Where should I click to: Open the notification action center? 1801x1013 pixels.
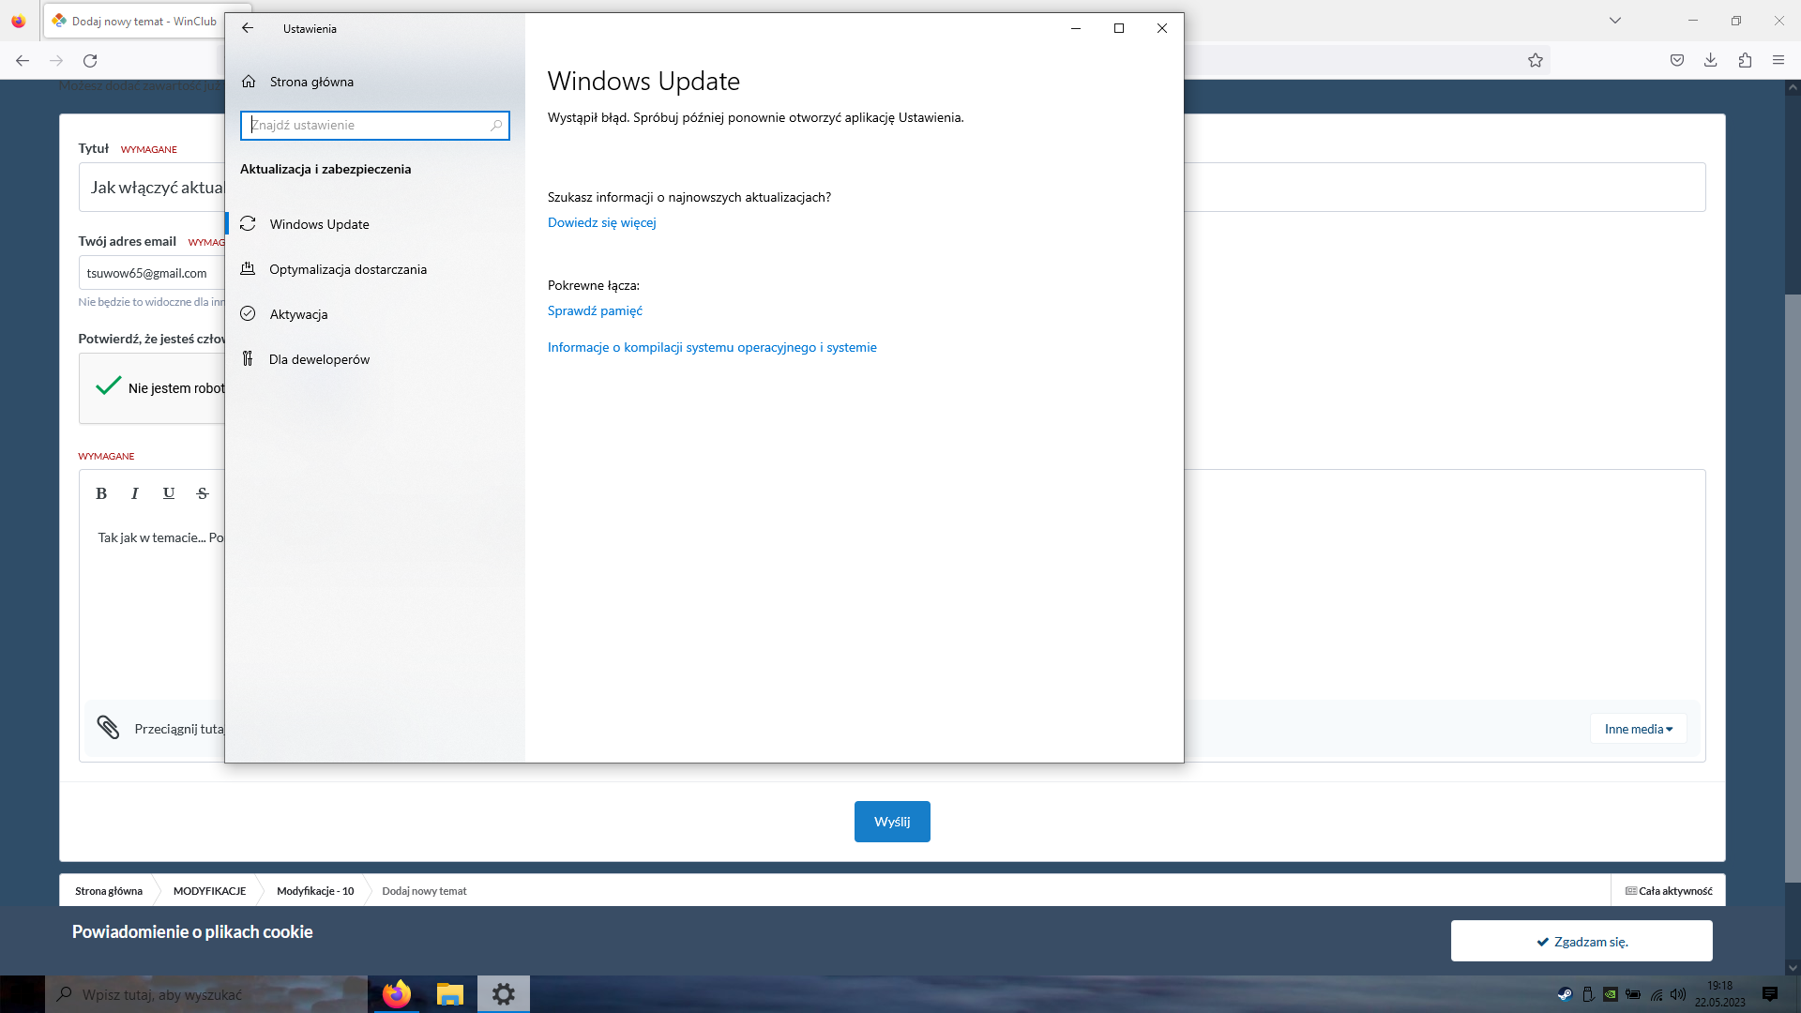(x=1770, y=994)
